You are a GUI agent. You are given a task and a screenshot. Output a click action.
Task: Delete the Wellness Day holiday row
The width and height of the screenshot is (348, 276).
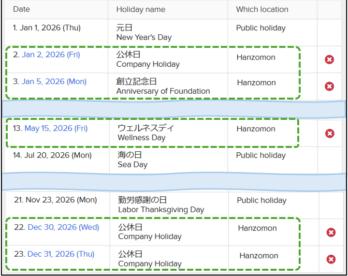[330, 133]
